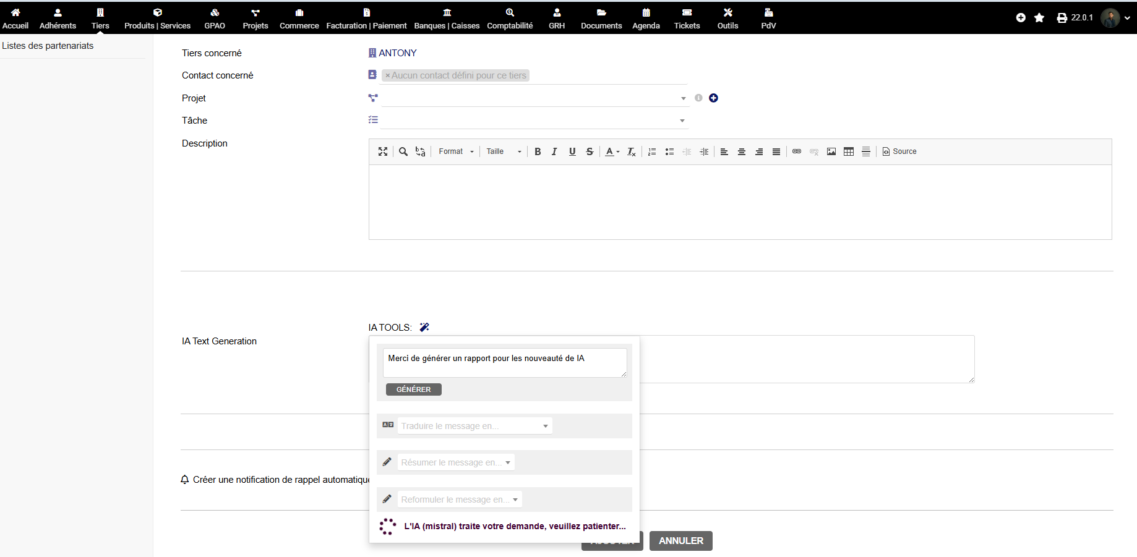
Task: Toggle underline formatting
Action: (x=572, y=151)
